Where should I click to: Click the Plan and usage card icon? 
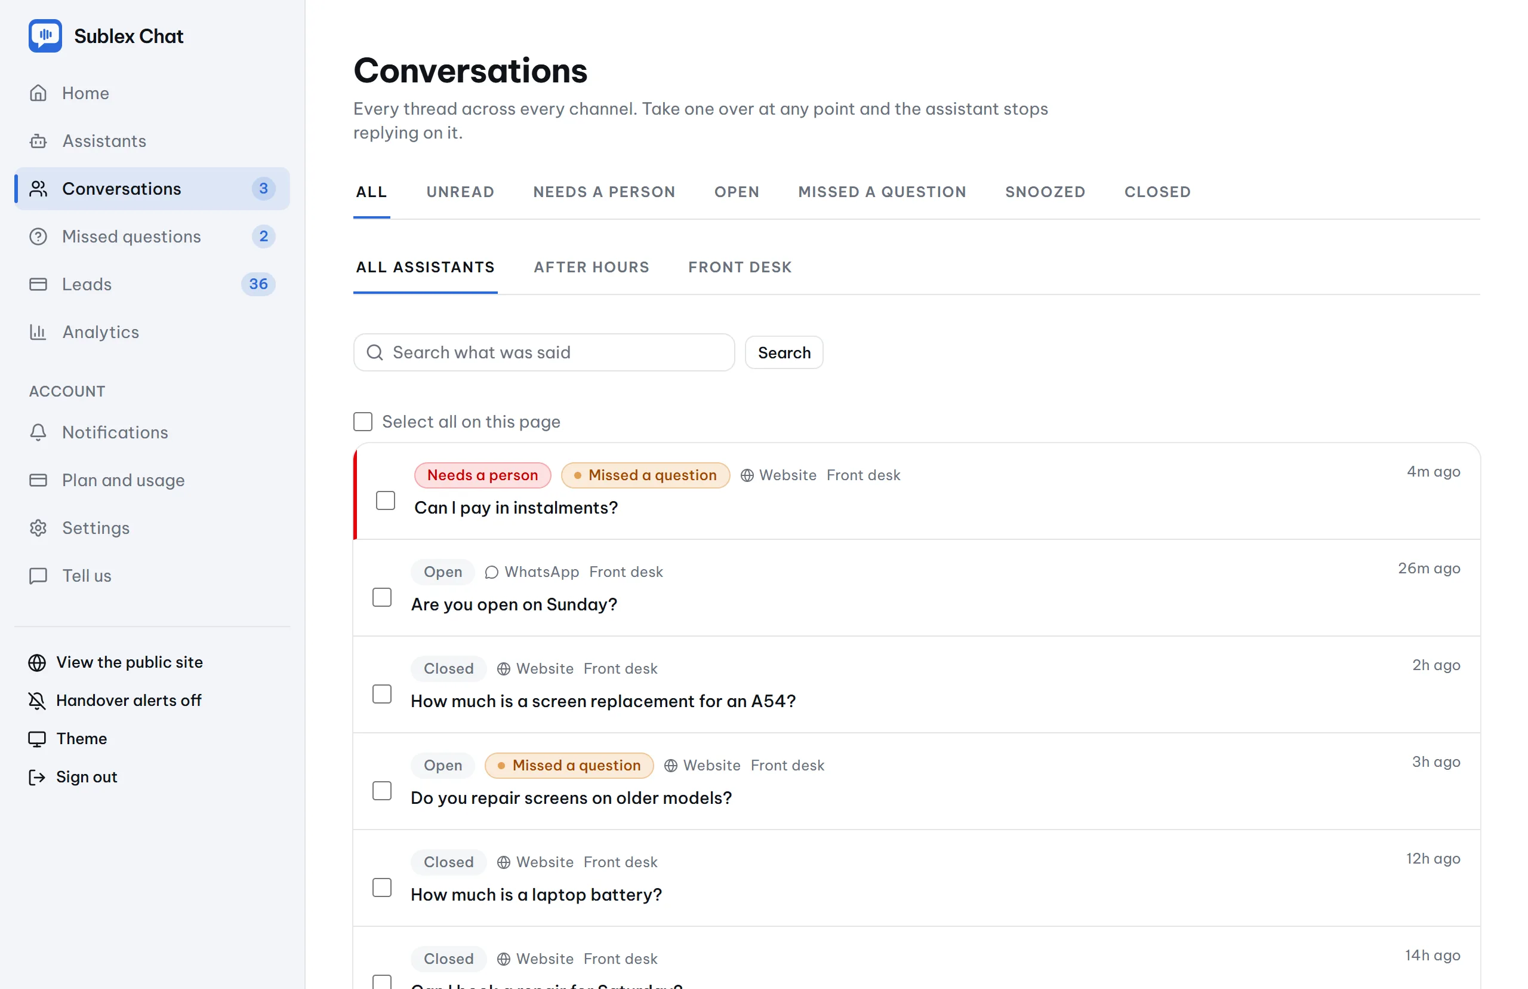pyautogui.click(x=39, y=480)
